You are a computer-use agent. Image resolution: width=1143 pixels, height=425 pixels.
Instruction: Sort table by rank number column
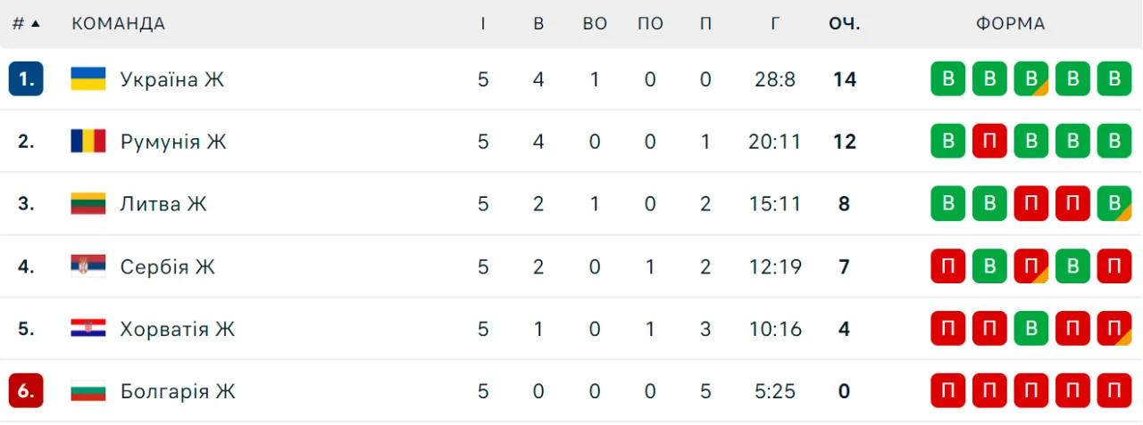pyautogui.click(x=26, y=24)
